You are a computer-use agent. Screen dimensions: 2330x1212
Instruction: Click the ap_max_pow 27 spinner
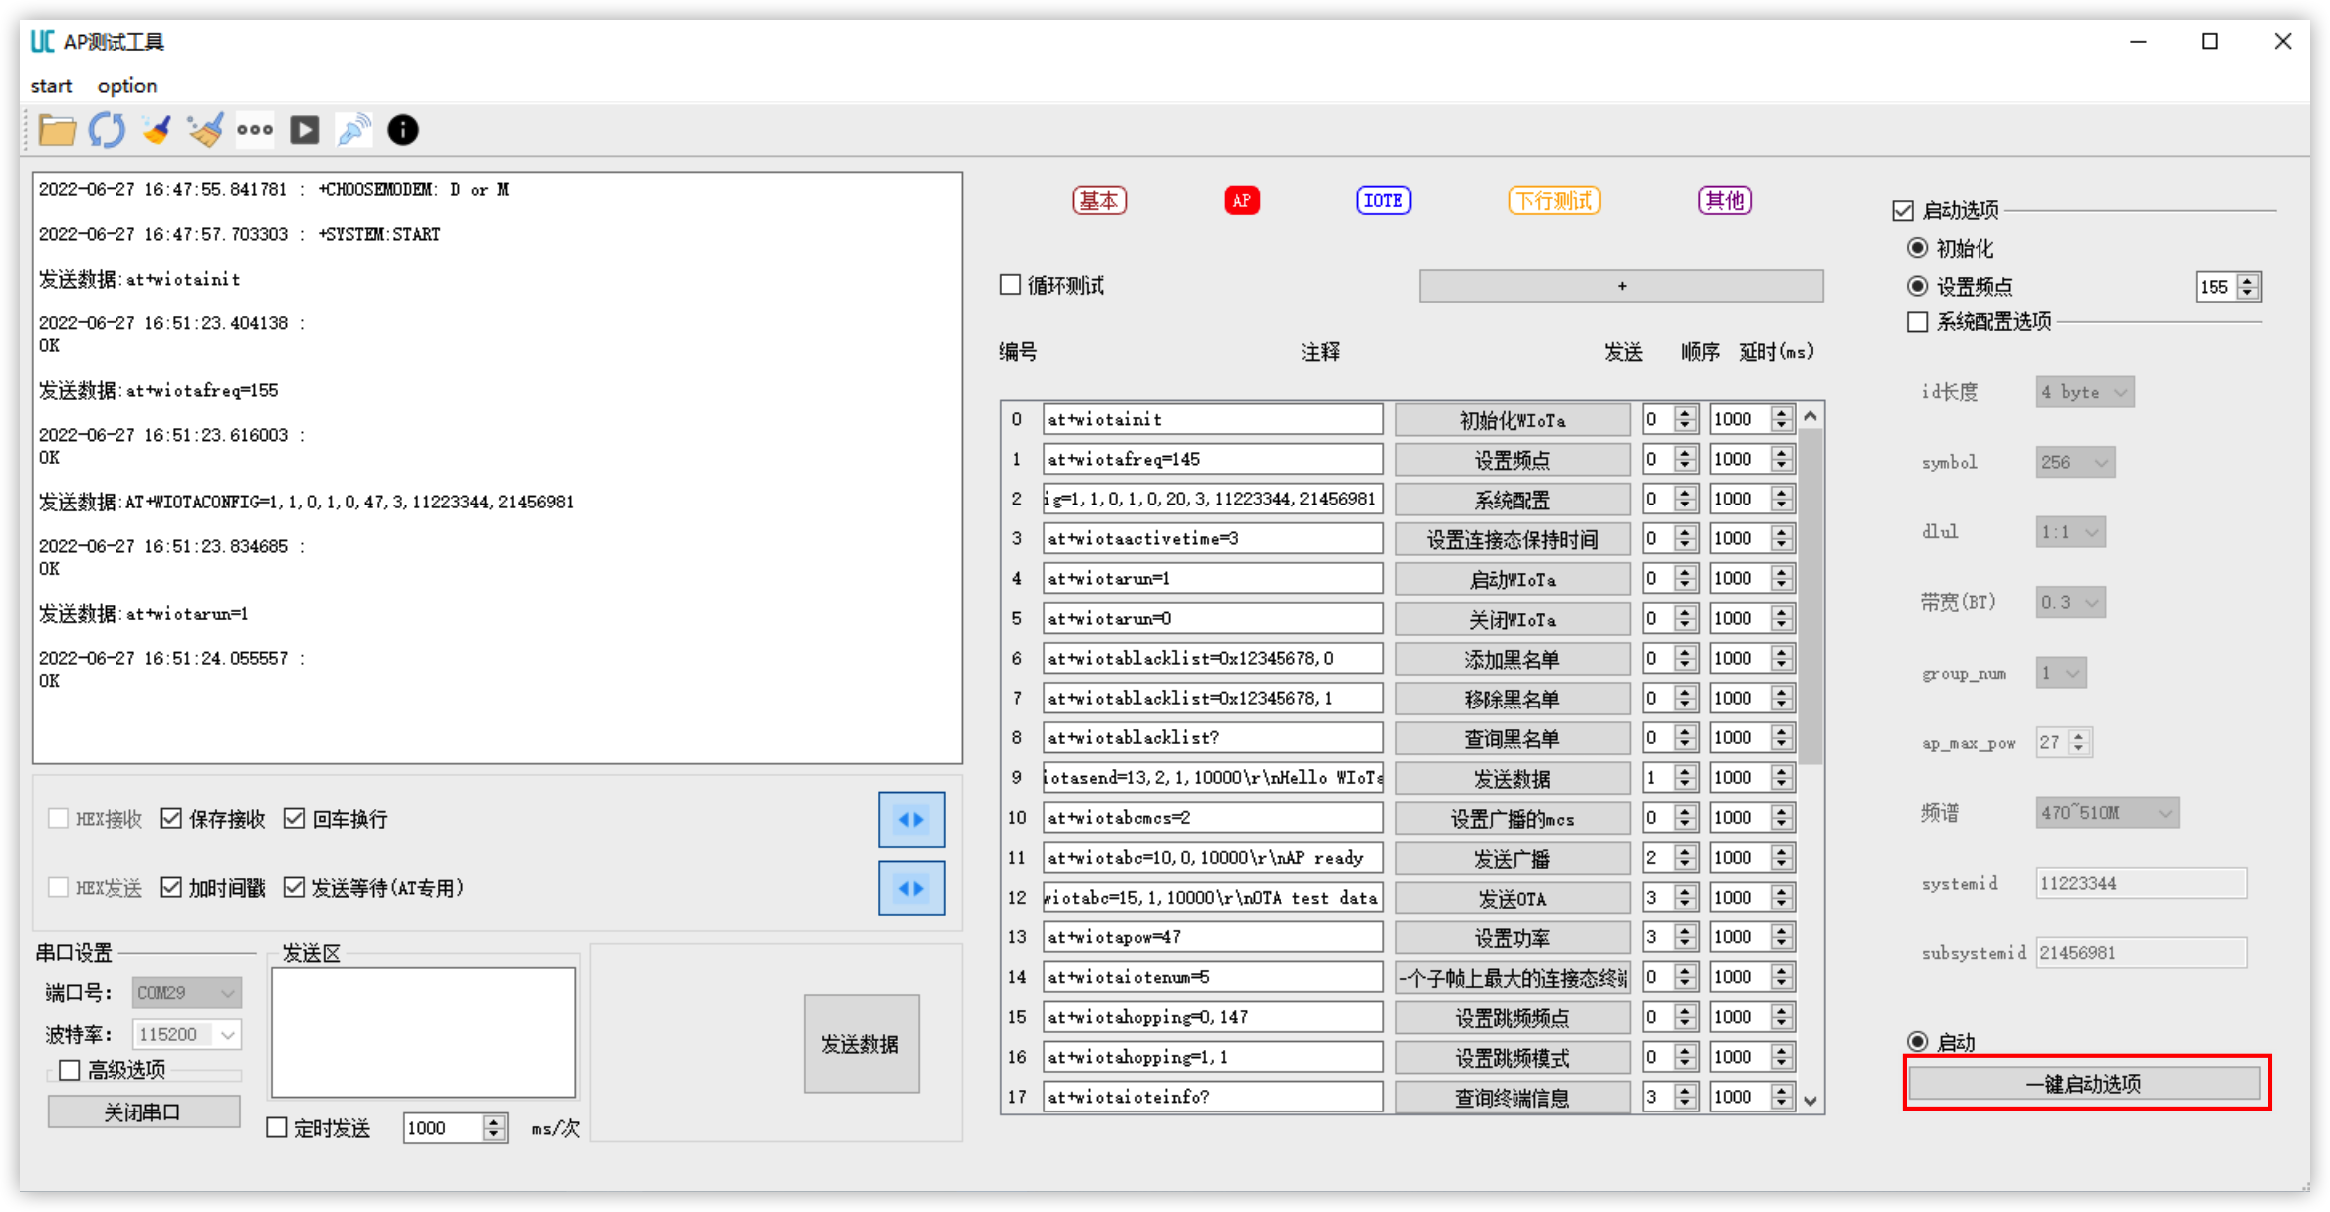(2063, 742)
